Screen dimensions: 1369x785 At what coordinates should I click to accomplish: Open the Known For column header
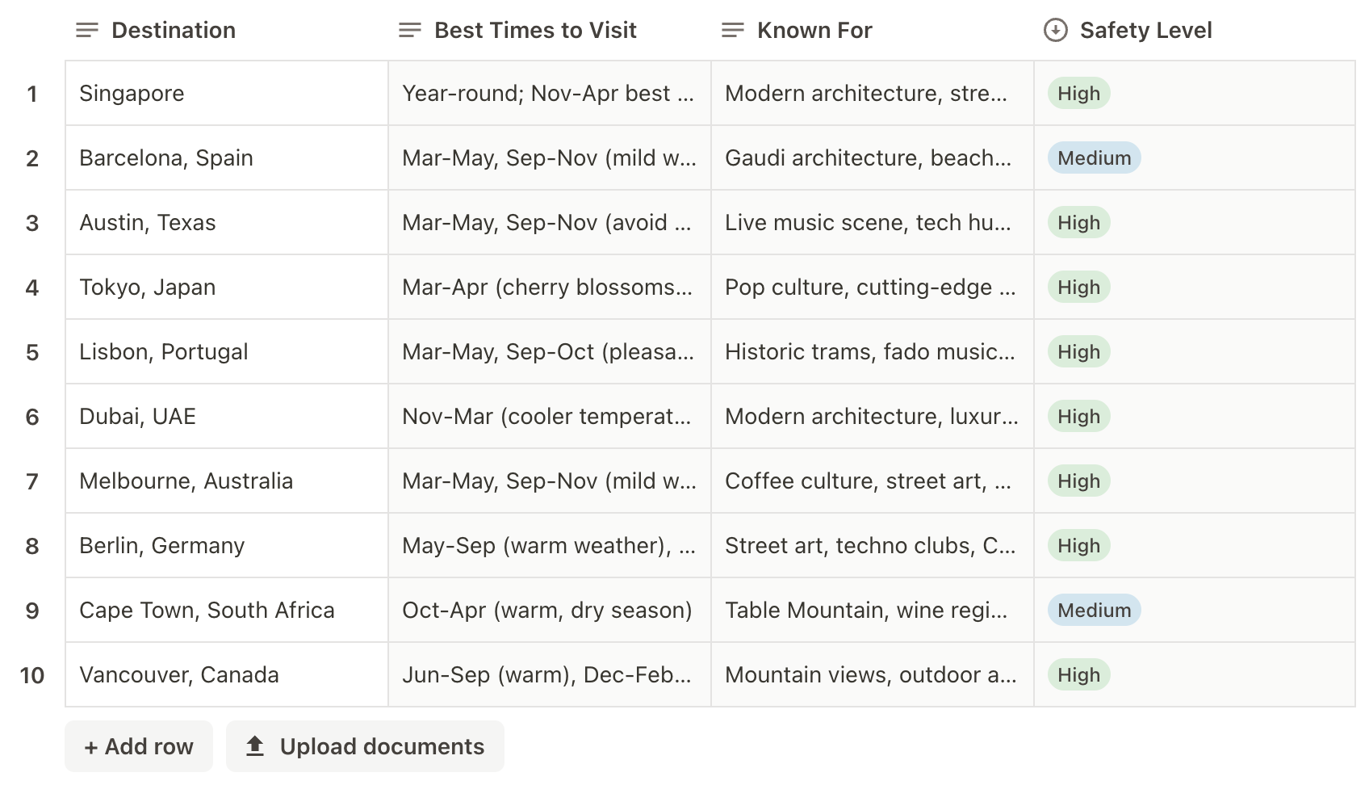tap(873, 31)
